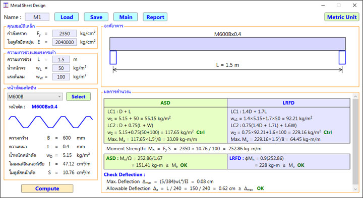Click the live load wL field 50

[61, 68]
